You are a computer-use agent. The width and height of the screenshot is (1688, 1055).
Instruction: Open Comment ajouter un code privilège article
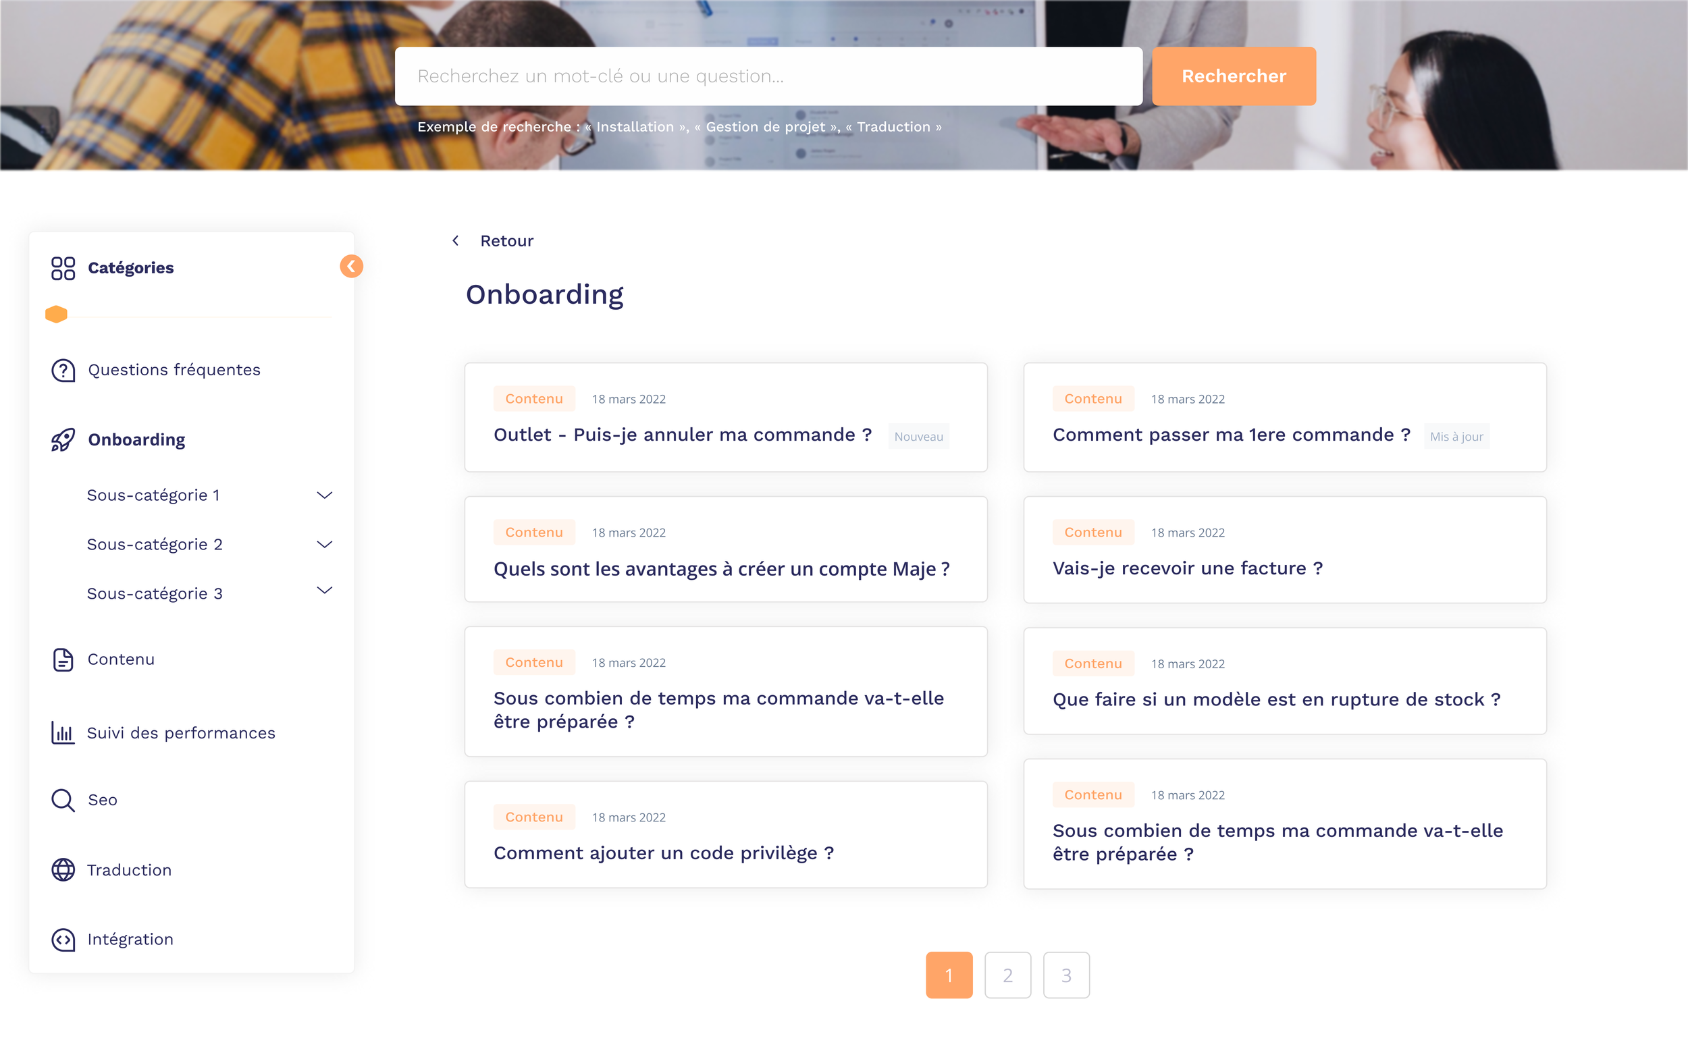coord(663,853)
